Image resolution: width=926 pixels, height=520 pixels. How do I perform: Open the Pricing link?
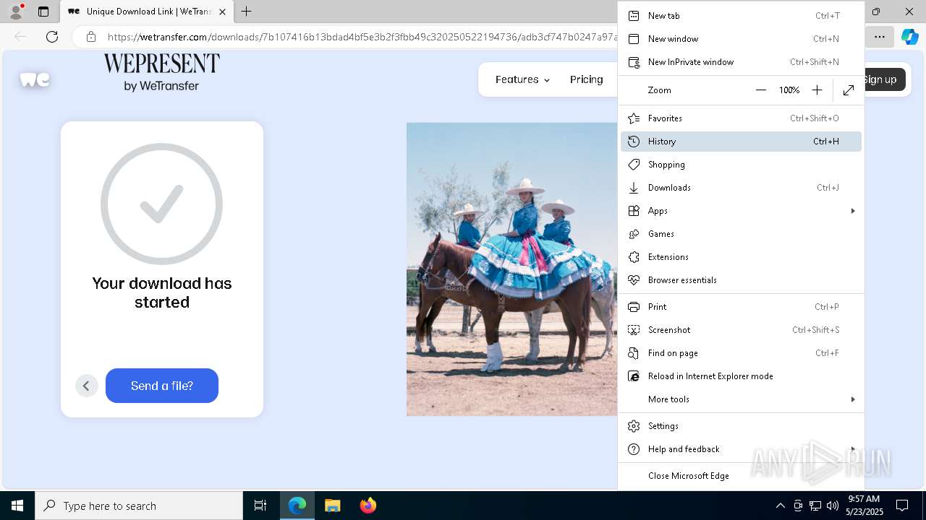[586, 79]
